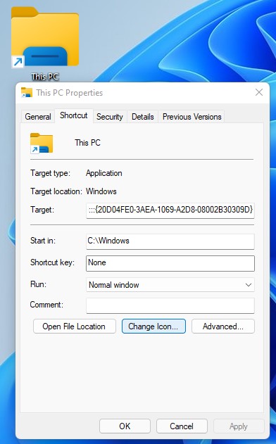The height and width of the screenshot is (444, 276).
Task: Select the This PC desktop shortcut icon
Action: tap(45, 37)
